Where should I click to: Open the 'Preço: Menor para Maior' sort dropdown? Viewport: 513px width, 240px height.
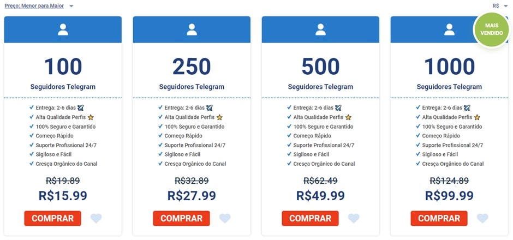coord(39,6)
